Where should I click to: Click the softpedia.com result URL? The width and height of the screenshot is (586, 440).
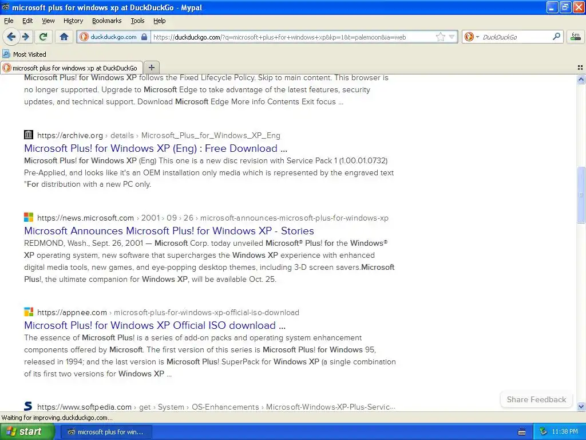pos(216,407)
